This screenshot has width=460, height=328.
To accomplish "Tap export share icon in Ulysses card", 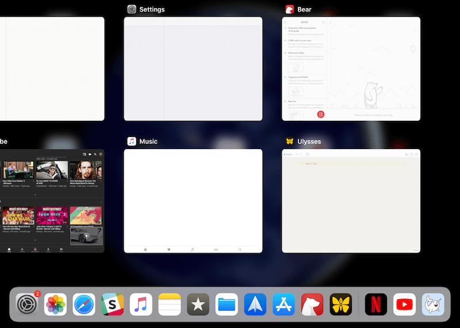I will pos(412,154).
